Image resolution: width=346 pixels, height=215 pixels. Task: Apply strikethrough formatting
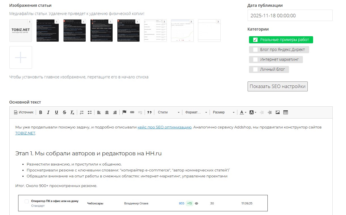(x=64, y=112)
